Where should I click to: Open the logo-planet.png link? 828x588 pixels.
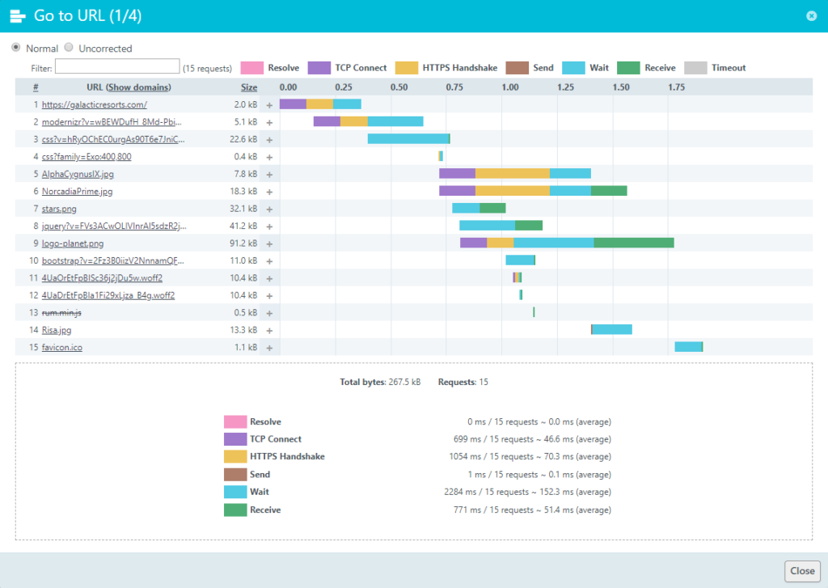(x=73, y=243)
